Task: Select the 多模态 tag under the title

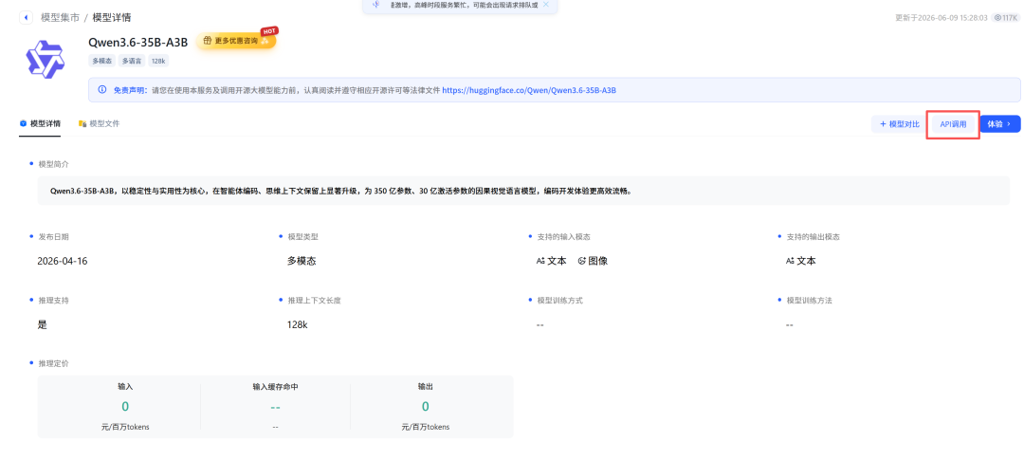Action: (101, 61)
